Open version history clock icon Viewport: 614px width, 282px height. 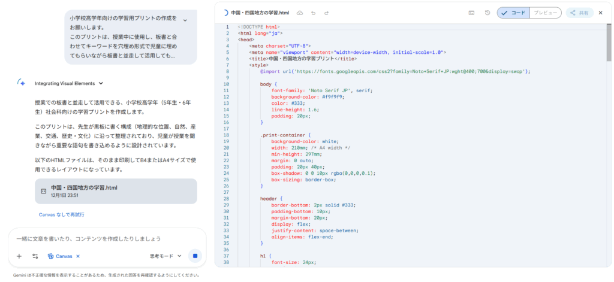tap(487, 13)
